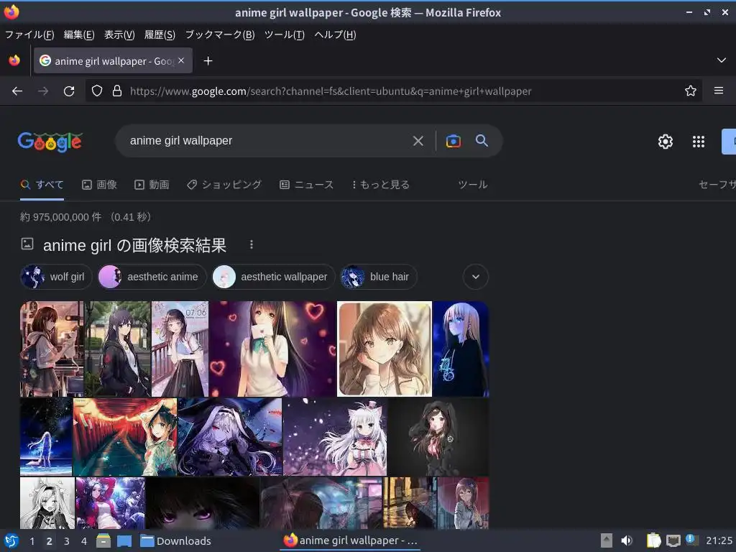Open Google apps grid
This screenshot has width=736, height=552.
coord(699,142)
